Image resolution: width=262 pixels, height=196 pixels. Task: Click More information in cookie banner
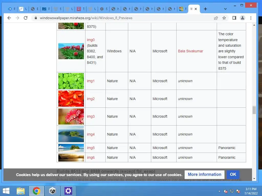tap(204, 175)
